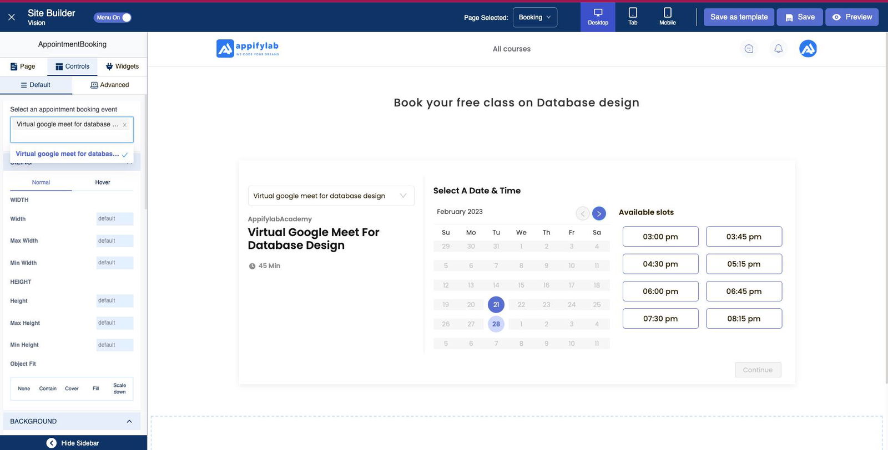Collapse the BACKGROUND section
This screenshot has width=888, height=450.
pos(129,421)
